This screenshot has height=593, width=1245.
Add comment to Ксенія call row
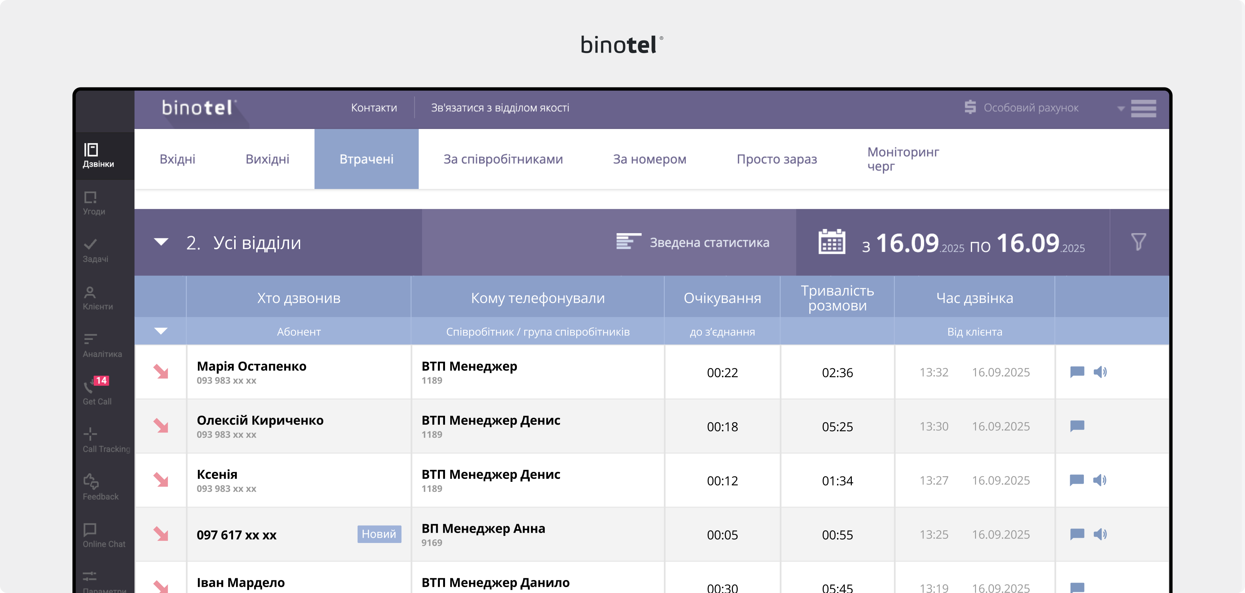1076,480
